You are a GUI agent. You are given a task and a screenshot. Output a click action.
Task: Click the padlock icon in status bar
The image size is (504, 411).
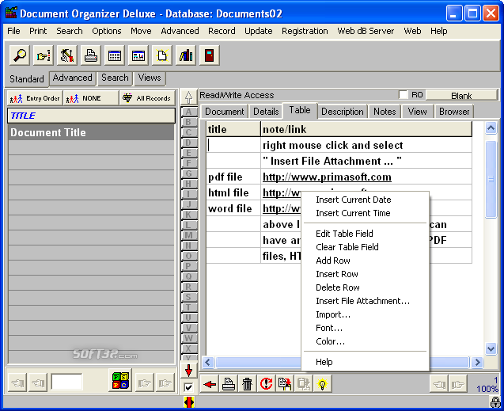pyautogui.click(x=495, y=402)
